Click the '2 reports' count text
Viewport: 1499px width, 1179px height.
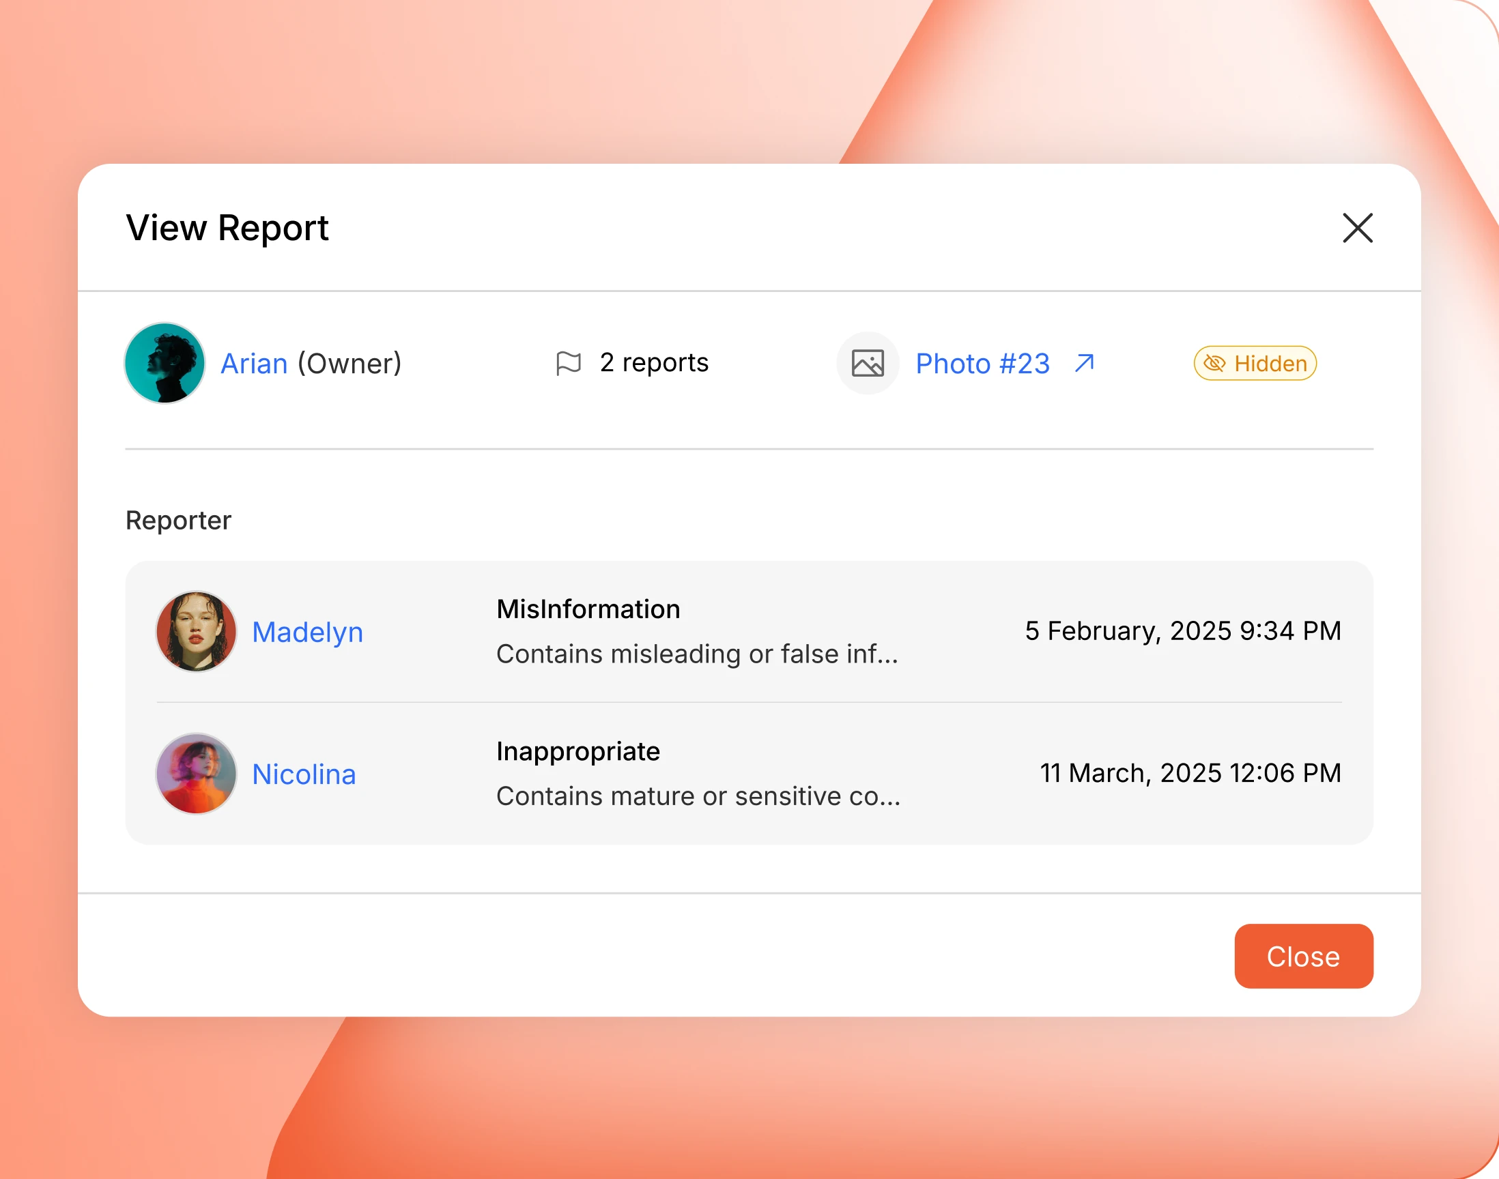[x=654, y=363]
